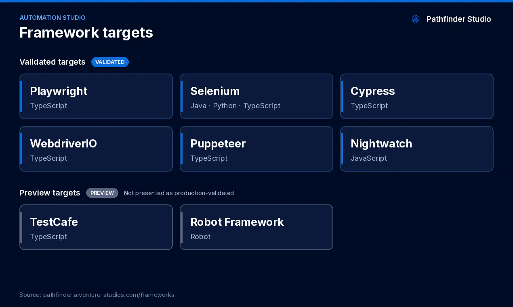Open the WebdriverIO target card

96,149
